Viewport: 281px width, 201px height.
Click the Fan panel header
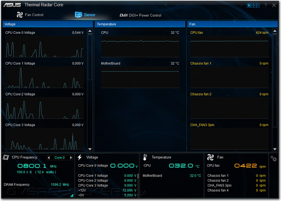click(232, 24)
